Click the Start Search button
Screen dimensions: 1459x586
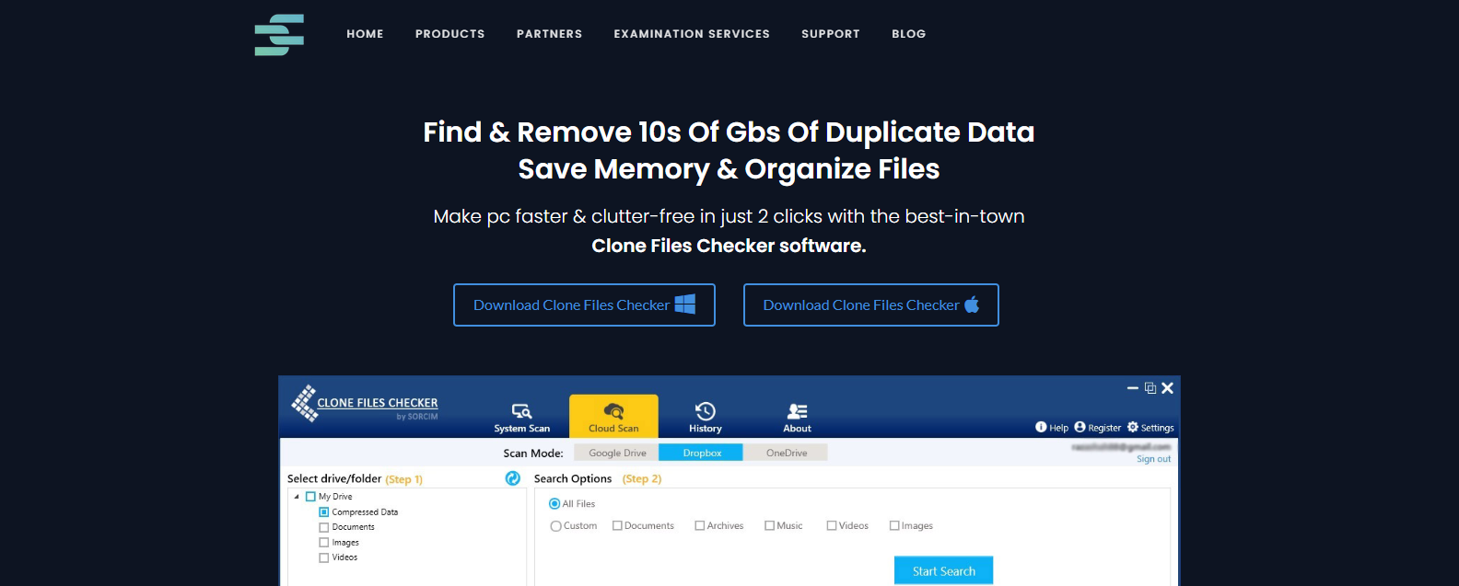(943, 570)
